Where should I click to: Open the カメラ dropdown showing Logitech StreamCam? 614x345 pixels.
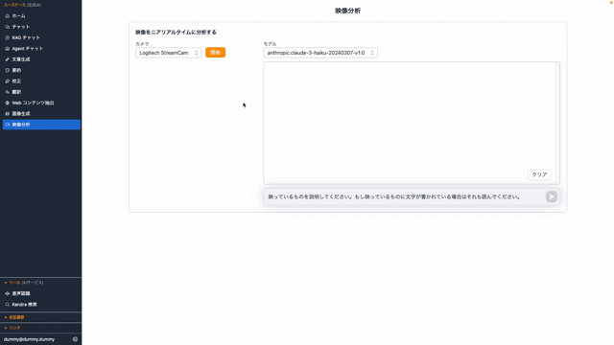169,53
